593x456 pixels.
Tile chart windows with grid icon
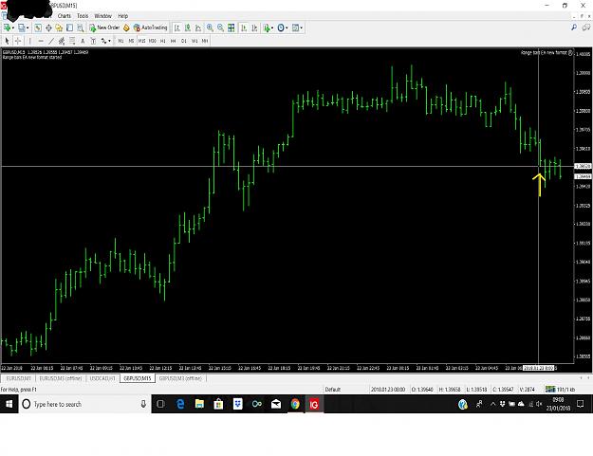(232, 27)
